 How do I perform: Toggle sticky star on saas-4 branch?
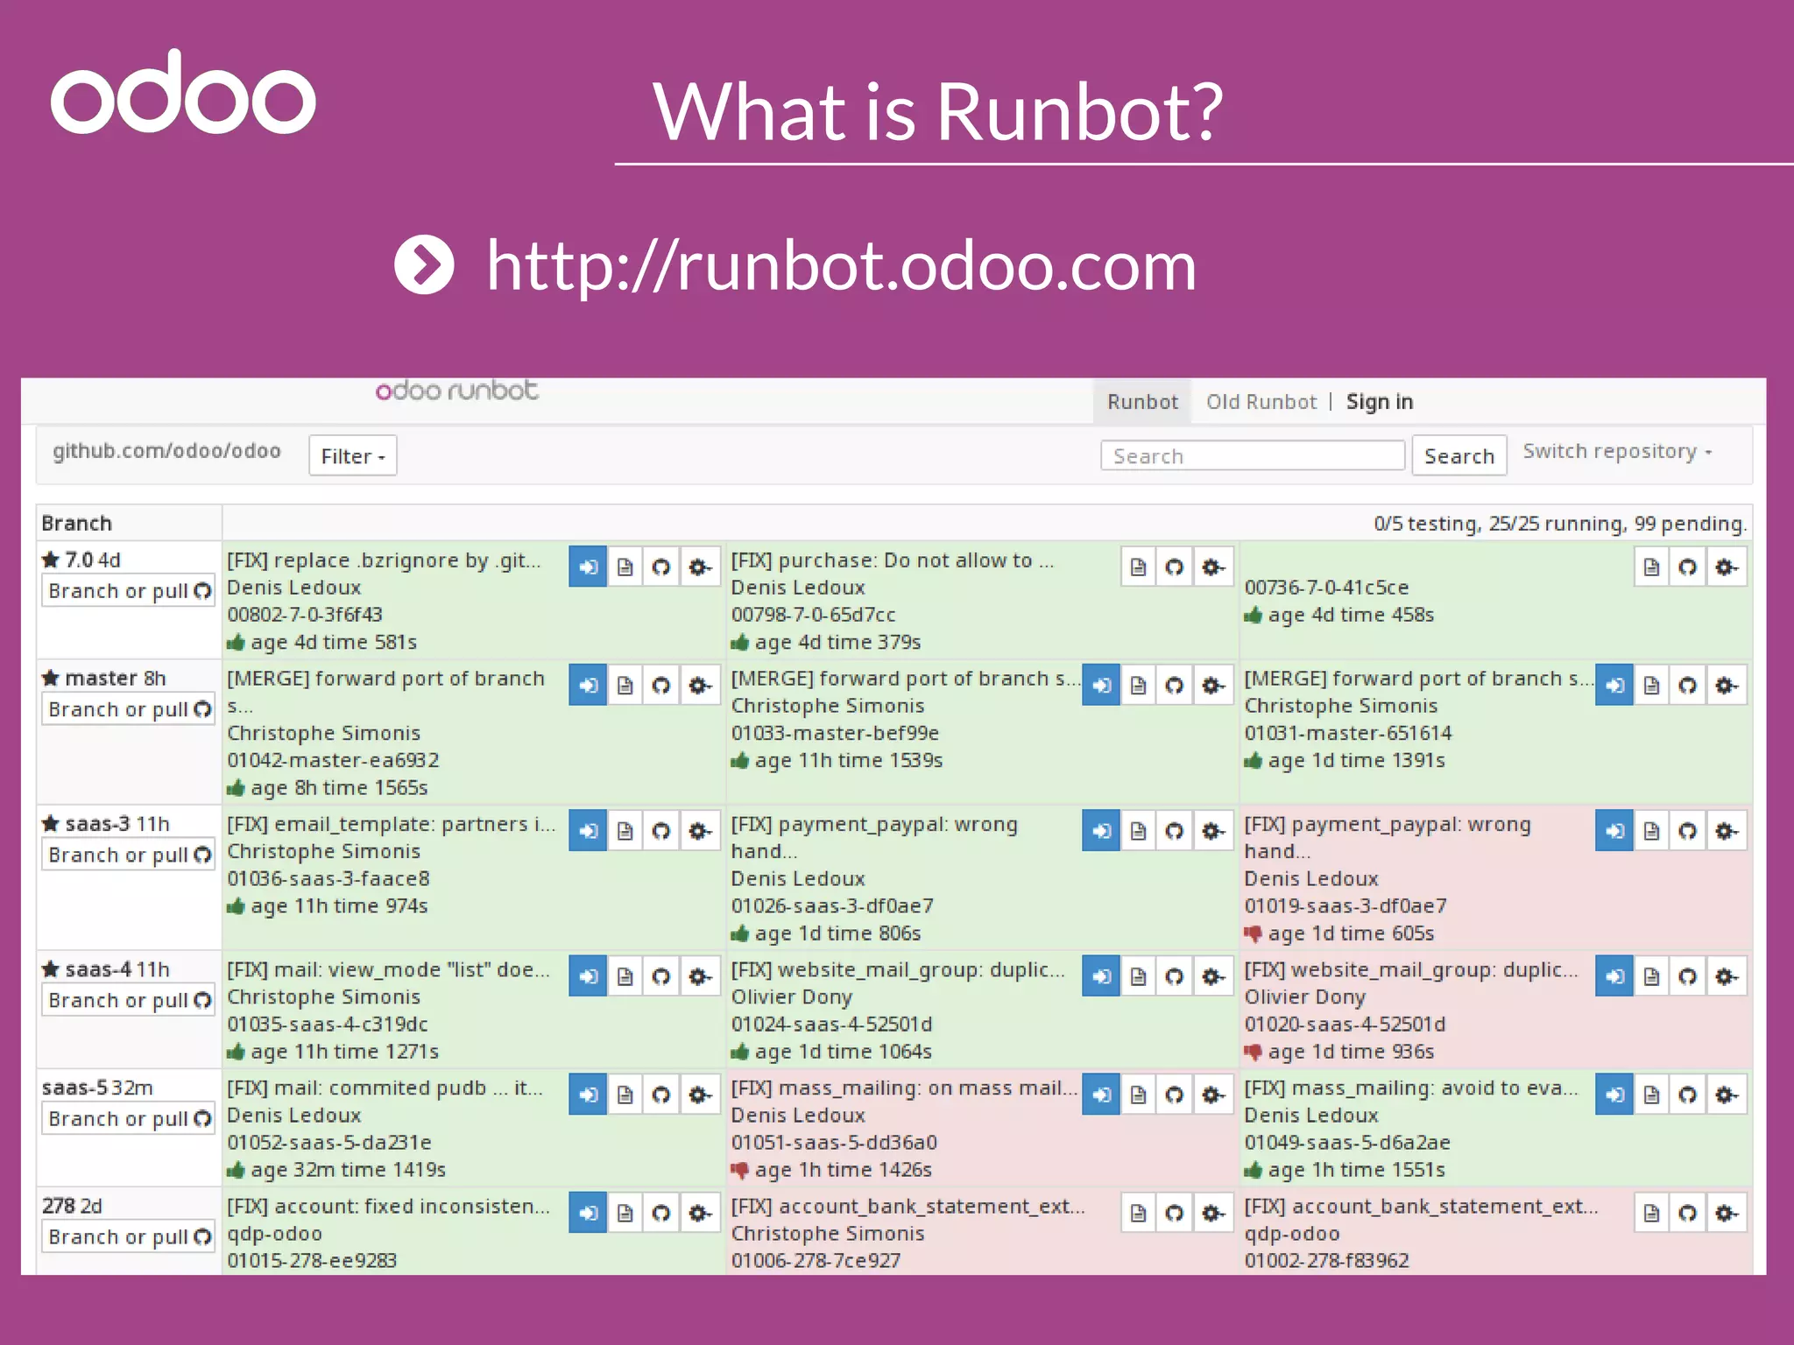[x=51, y=968]
